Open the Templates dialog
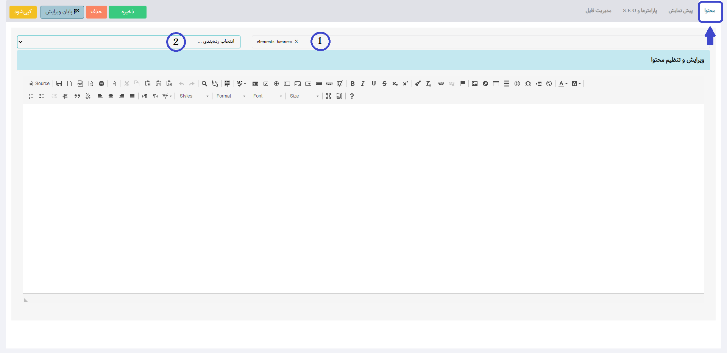Screen dimensions: 727x353 coord(114,84)
